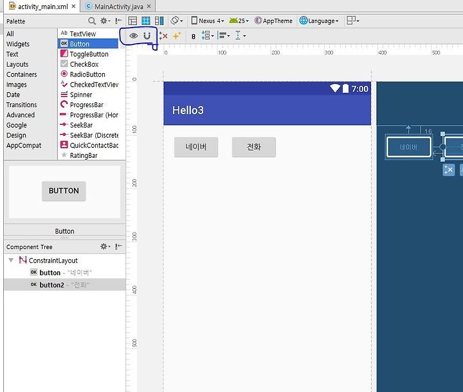Select the 전화 button on the design canvas
463x392 pixels.
[254, 147]
